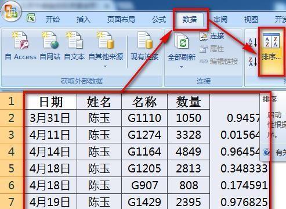Select cell G1274
The image size is (286, 209).
point(144,135)
